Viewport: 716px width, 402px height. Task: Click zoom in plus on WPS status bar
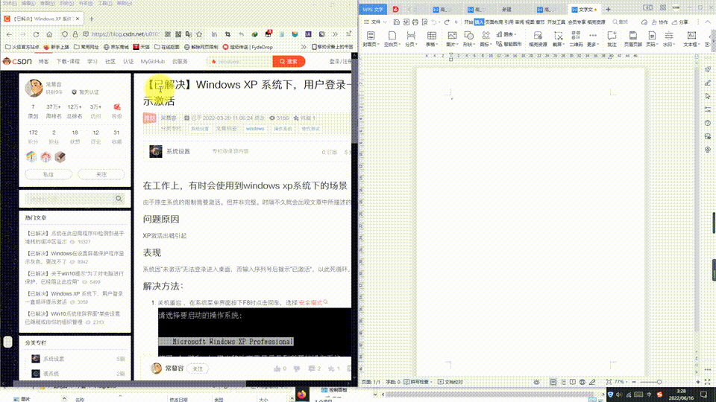click(x=698, y=382)
